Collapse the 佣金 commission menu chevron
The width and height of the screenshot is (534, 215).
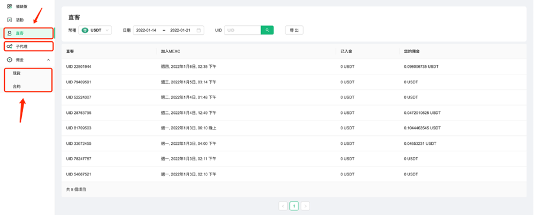click(48, 60)
